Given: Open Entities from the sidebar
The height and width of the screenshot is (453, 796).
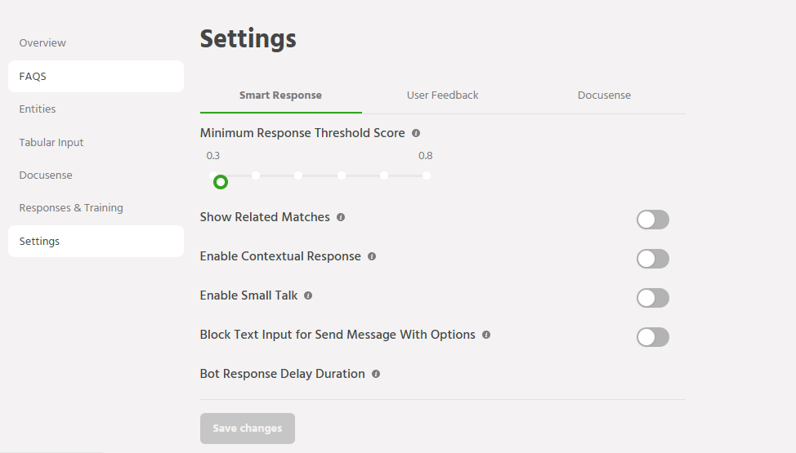Looking at the screenshot, I should coord(38,109).
